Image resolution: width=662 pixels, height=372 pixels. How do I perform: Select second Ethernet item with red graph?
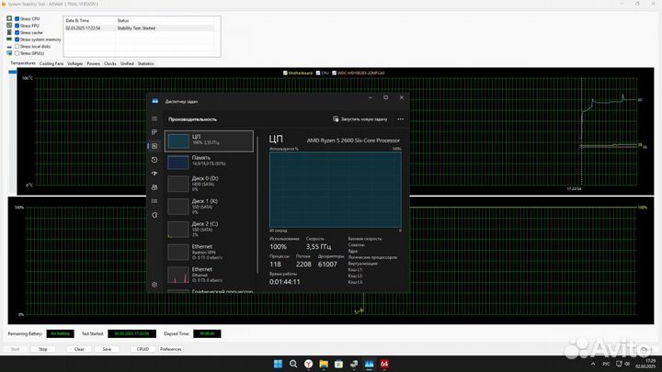(210, 275)
